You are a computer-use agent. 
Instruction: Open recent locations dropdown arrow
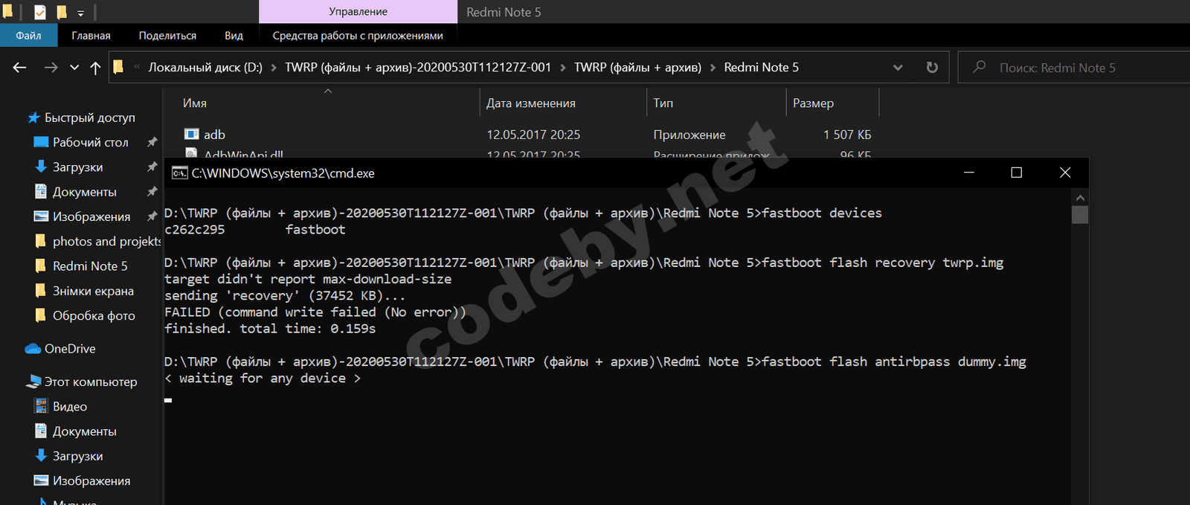[x=74, y=68]
